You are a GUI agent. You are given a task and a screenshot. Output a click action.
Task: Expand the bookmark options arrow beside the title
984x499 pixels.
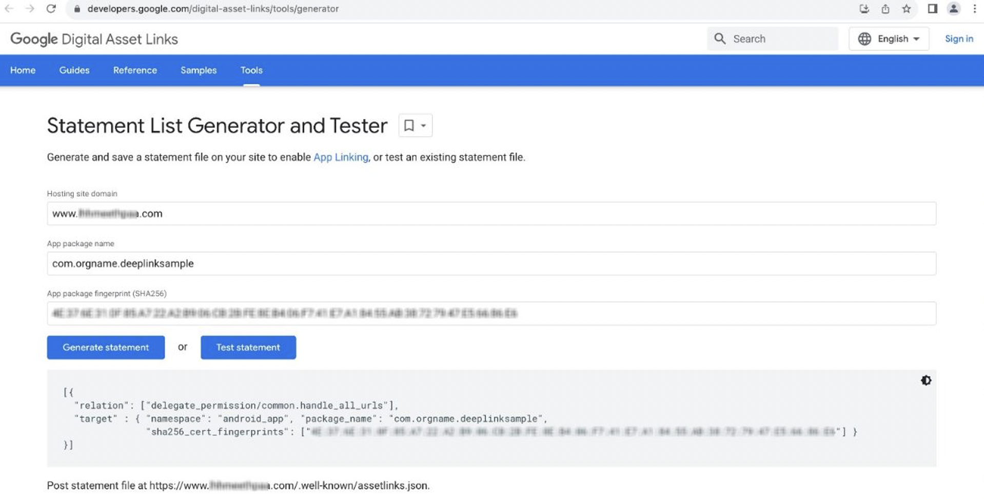coord(423,125)
